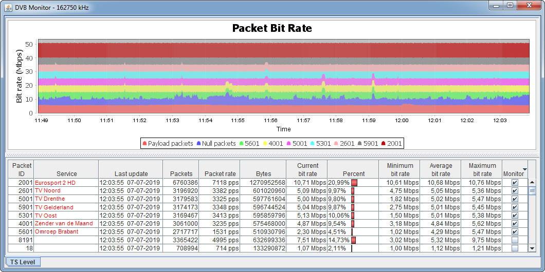Click the Payload packets legend marker
The height and width of the screenshot is (272, 545).
144,144
